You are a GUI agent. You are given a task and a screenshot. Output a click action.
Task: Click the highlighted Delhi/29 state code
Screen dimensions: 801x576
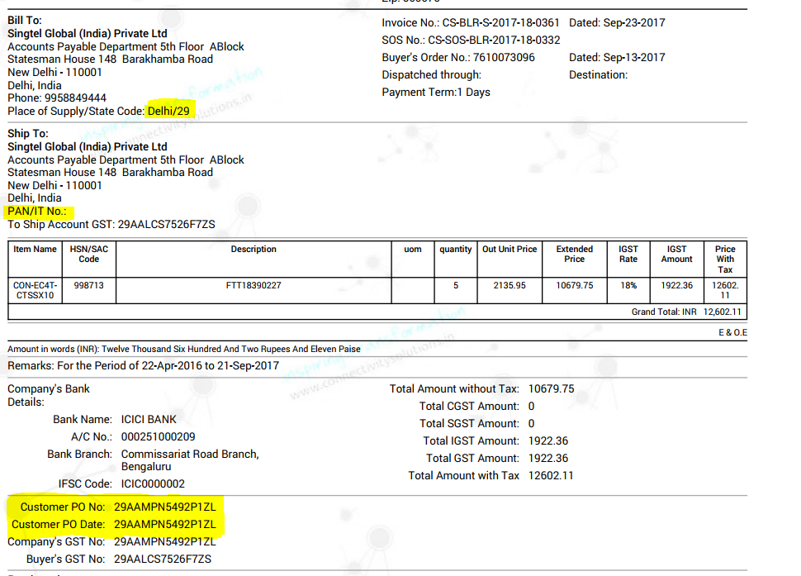(170, 111)
